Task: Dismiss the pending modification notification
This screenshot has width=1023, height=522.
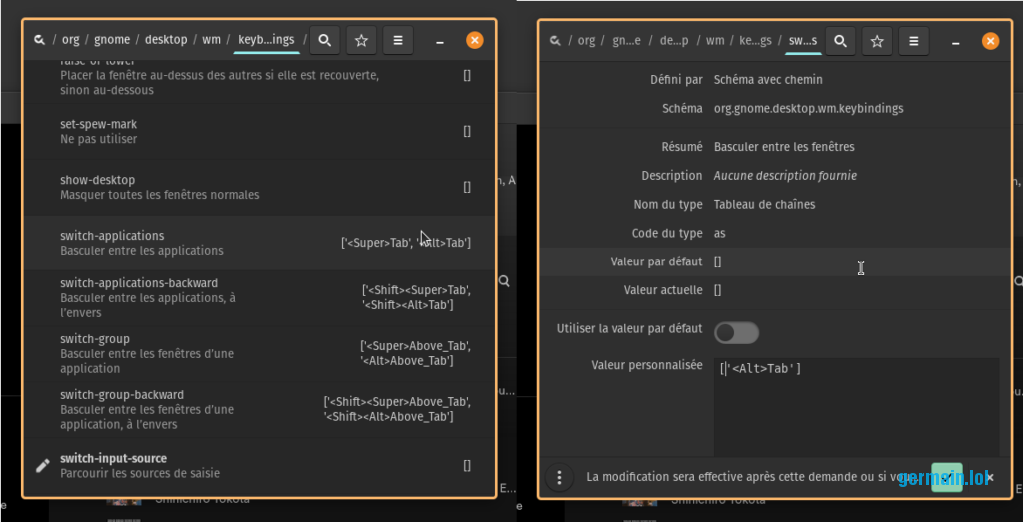Action: pos(990,477)
